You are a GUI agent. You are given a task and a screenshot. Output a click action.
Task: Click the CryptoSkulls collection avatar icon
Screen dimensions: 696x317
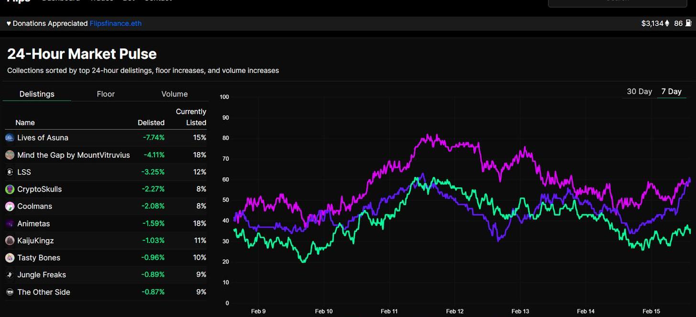pyautogui.click(x=10, y=189)
